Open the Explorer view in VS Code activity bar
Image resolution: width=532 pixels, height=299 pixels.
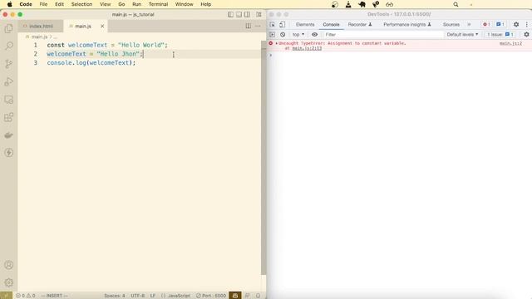(9, 28)
